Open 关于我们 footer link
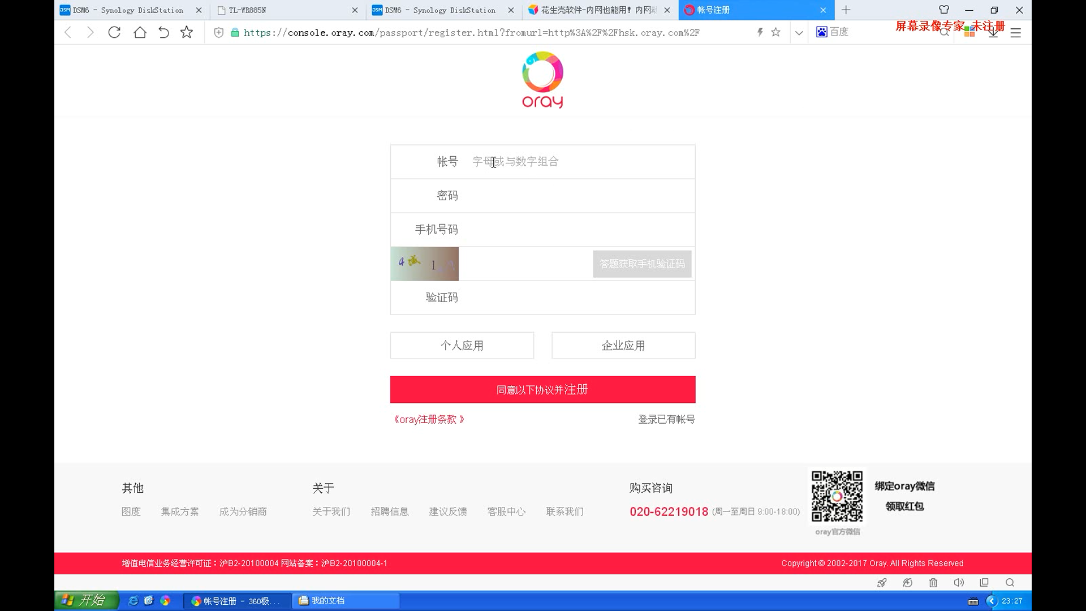Viewport: 1086px width, 611px height. pos(331,511)
